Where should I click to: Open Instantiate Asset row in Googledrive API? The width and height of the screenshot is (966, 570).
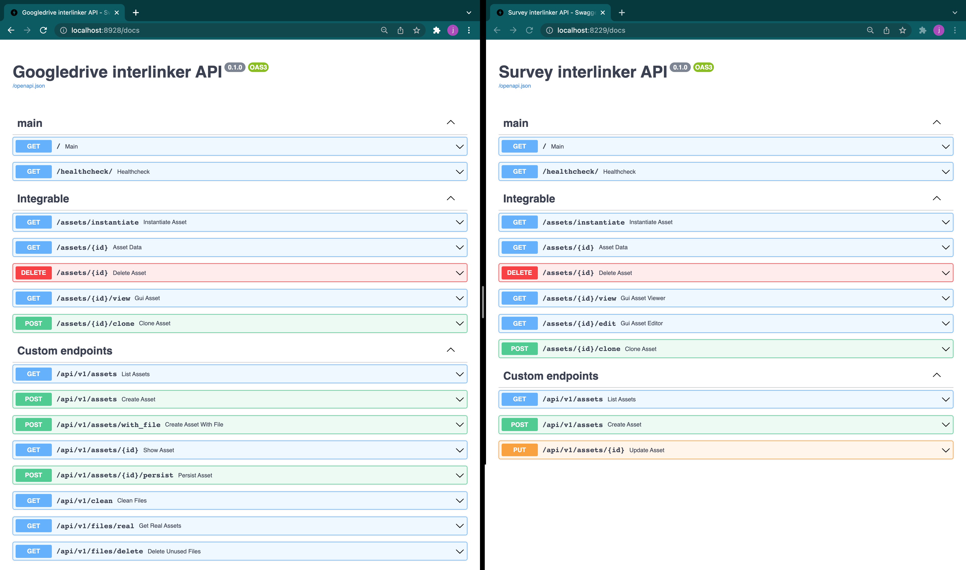[240, 222]
